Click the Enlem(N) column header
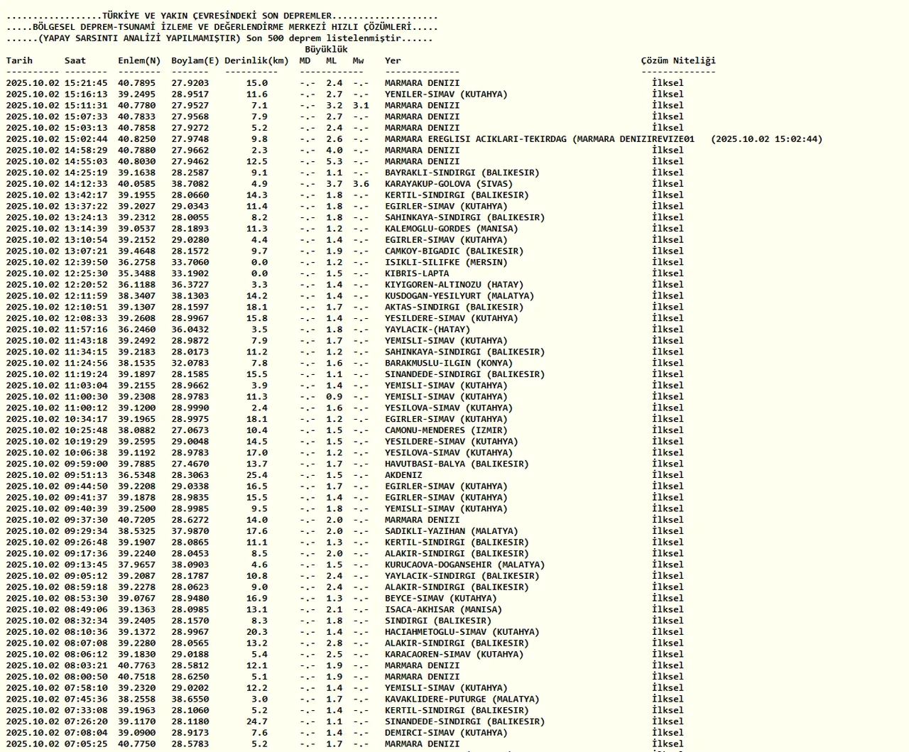 click(139, 60)
